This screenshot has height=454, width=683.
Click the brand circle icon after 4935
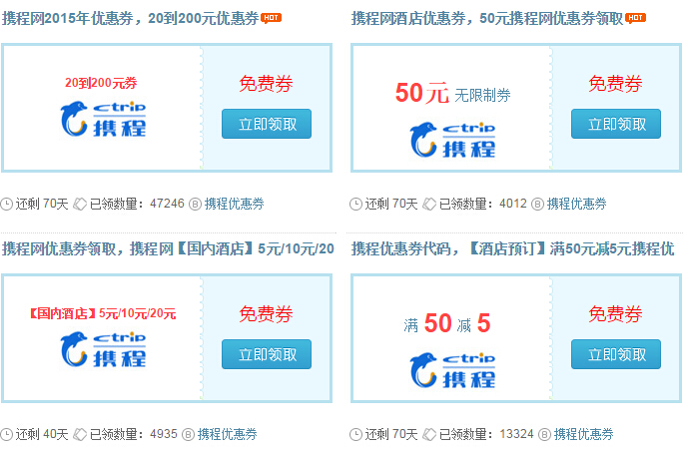point(188,434)
